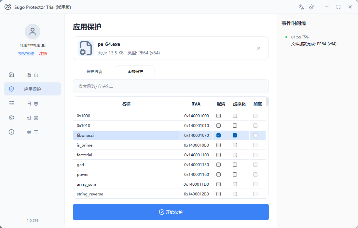The width and height of the screenshot is (358, 228).
Task: Open the 日志 logs section
Action: point(33,104)
